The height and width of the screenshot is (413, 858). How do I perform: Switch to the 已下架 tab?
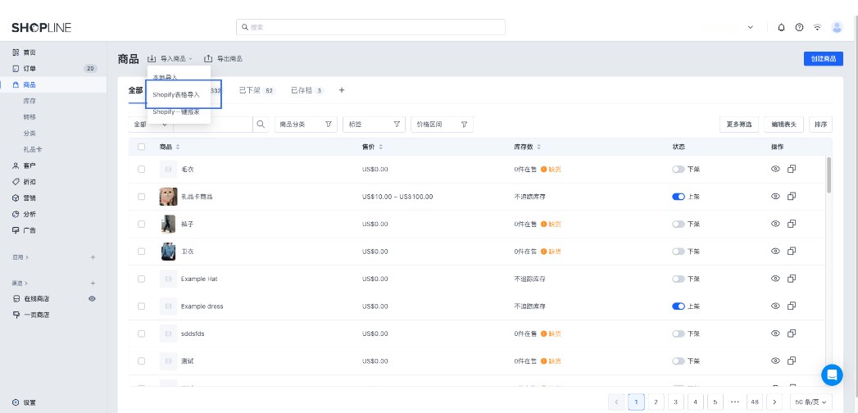coord(255,90)
